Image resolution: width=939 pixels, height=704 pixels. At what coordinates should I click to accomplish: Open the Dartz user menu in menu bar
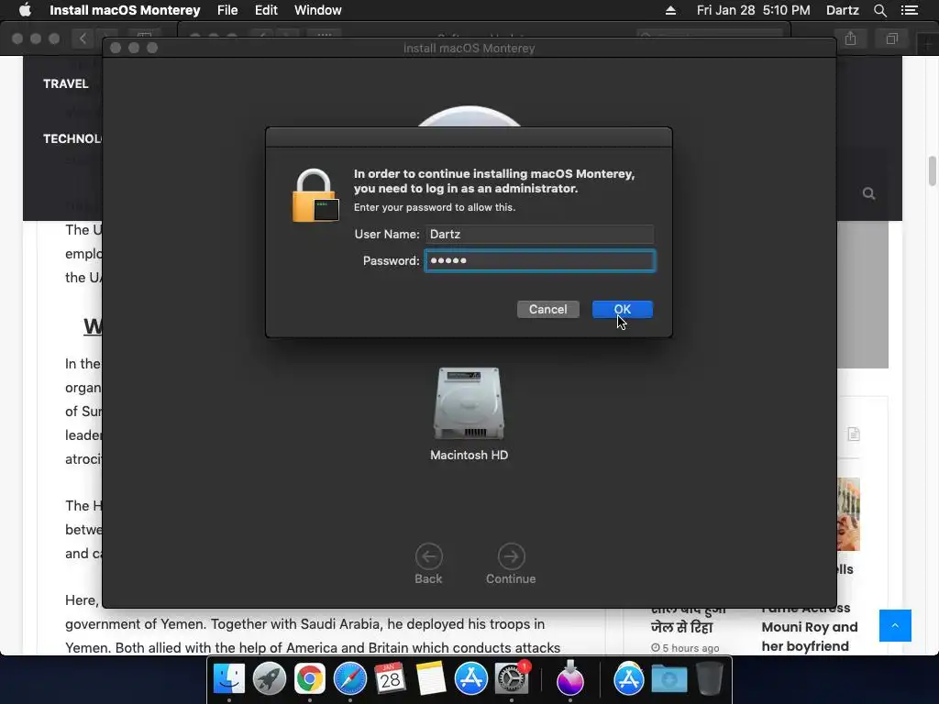pos(843,10)
